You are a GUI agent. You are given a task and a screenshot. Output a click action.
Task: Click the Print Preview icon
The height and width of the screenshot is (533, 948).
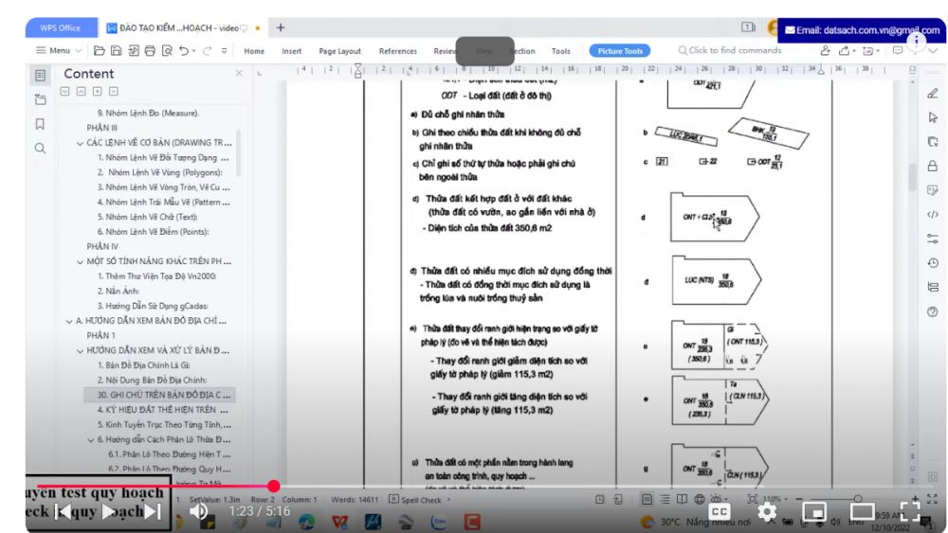tap(167, 51)
